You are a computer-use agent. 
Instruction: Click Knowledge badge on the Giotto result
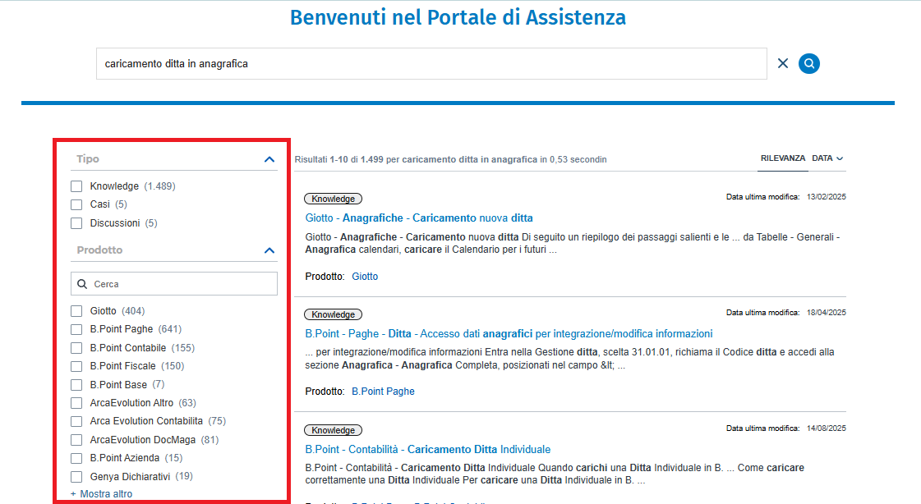(x=333, y=199)
